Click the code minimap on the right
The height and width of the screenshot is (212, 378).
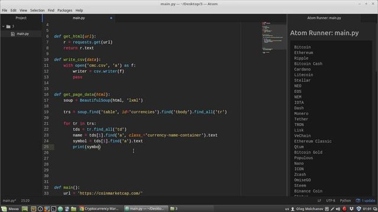274,37
